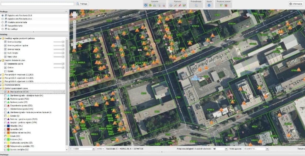Check the Garaža (G) layer checkbox
Image resolution: width=305 pixels, height=156 pixels.
pos(5,116)
